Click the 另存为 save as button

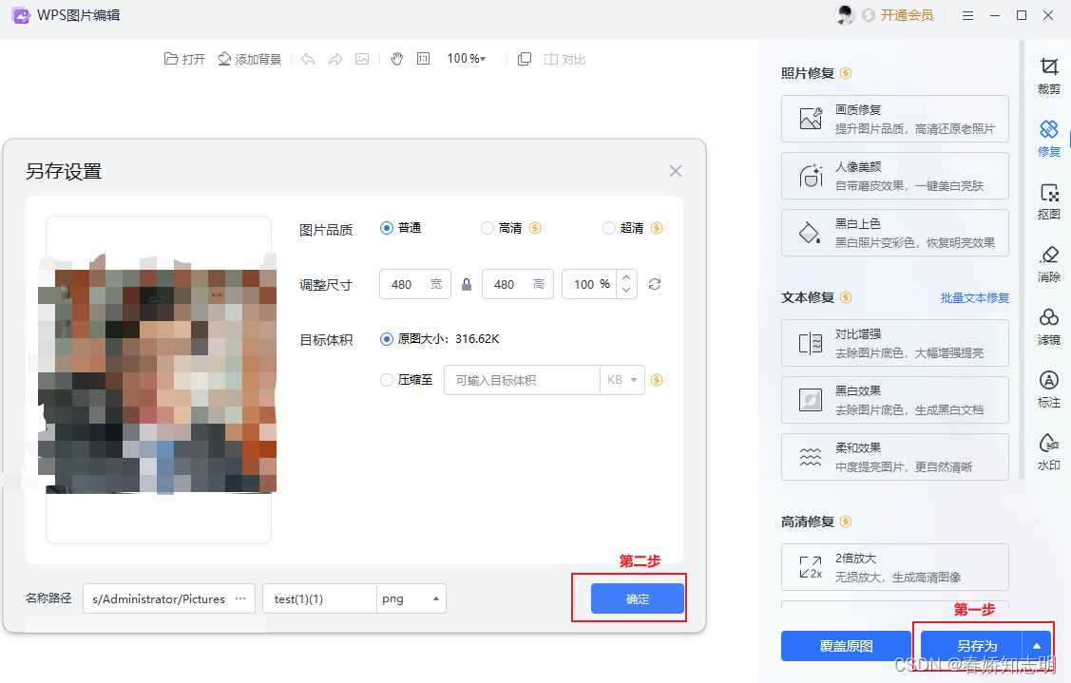[x=972, y=646]
